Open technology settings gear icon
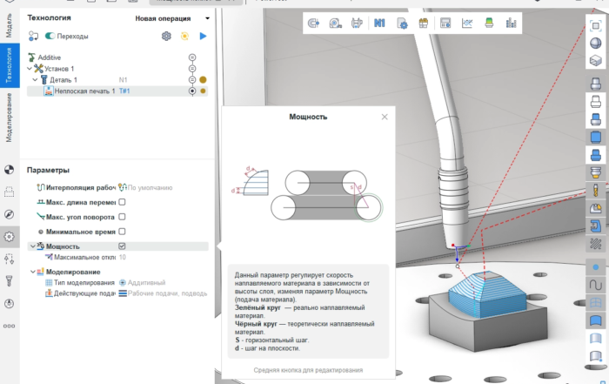The image size is (609, 384). pyautogui.click(x=166, y=36)
